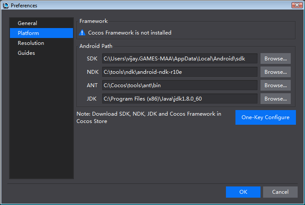Open the General preferences section
Screen dimensions: 305x205
(x=41, y=23)
